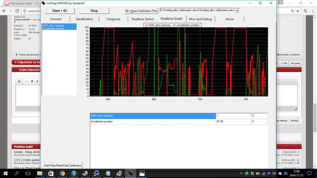Go to the Misc and Debug tab
This screenshot has height=178, width=317.
tap(200, 19)
